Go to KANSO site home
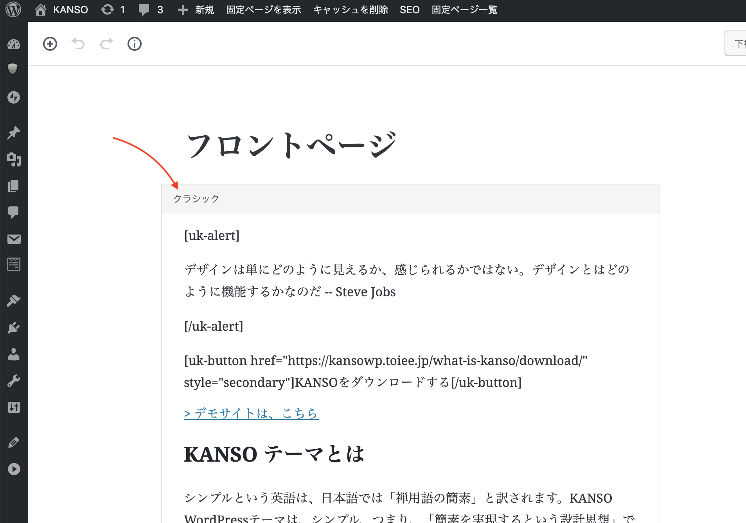This screenshot has height=523, width=746. pos(61,9)
